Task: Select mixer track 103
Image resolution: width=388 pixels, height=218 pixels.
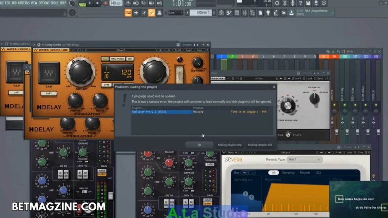Action: tap(376, 57)
